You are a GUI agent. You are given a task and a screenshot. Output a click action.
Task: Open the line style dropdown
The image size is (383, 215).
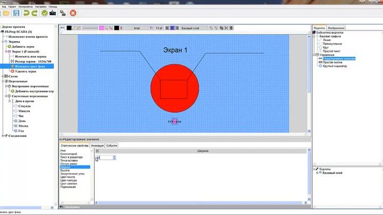click(90, 28)
